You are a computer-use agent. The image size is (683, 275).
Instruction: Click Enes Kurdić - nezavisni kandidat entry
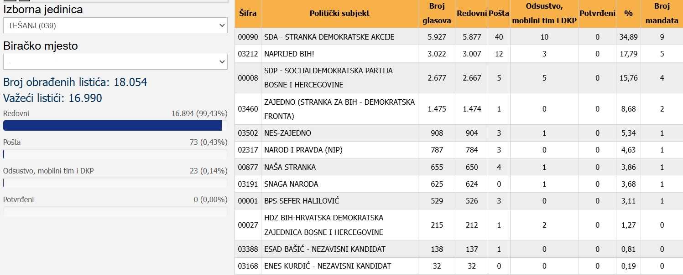pos(327,266)
